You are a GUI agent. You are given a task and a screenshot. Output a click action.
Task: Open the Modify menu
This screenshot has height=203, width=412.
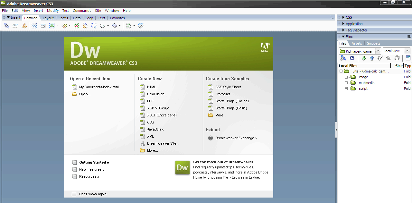(x=53, y=11)
